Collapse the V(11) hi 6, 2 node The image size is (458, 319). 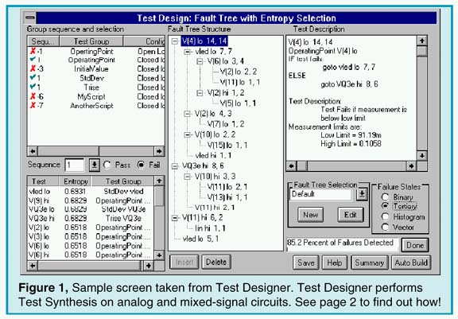[x=175, y=218]
